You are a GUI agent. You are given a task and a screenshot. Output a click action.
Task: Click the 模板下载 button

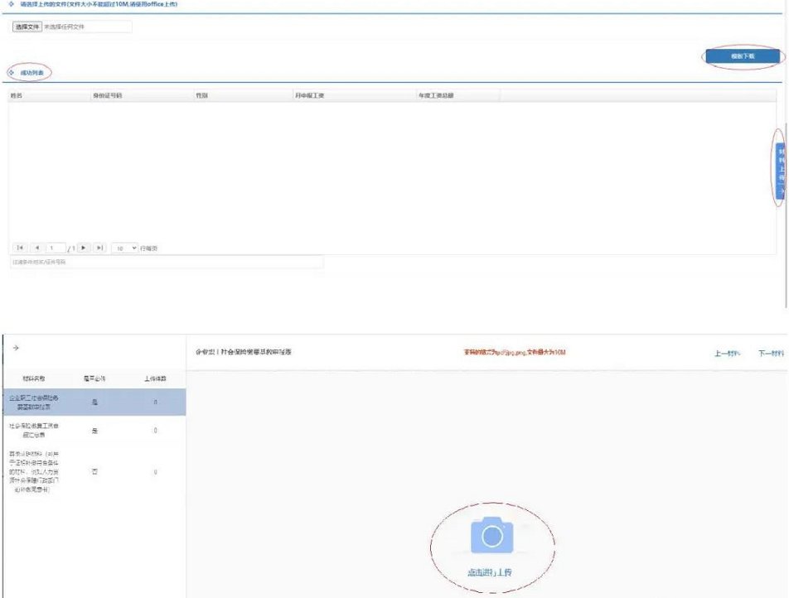click(x=742, y=56)
